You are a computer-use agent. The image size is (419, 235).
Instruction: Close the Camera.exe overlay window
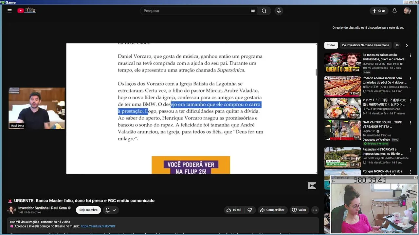pyautogui.click(x=415, y=178)
